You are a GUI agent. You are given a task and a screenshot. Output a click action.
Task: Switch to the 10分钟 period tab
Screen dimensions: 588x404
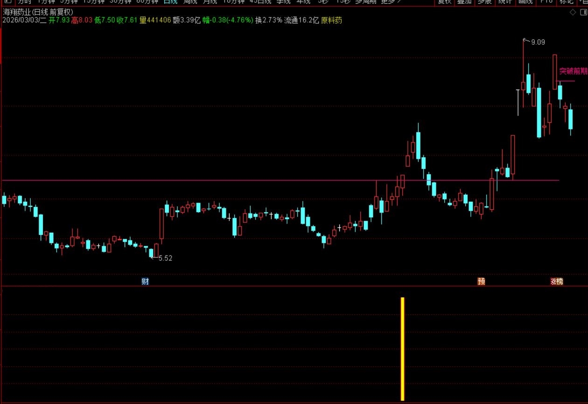pos(234,1)
